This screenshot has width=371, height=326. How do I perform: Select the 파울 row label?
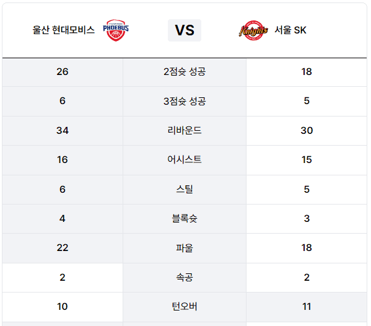click(185, 248)
